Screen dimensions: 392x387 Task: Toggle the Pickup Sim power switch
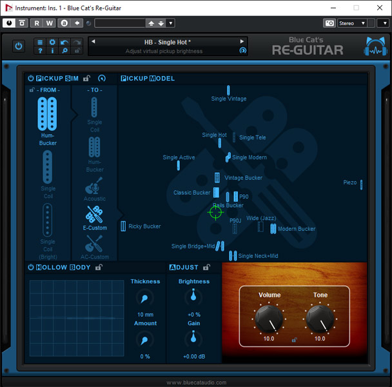(30, 79)
